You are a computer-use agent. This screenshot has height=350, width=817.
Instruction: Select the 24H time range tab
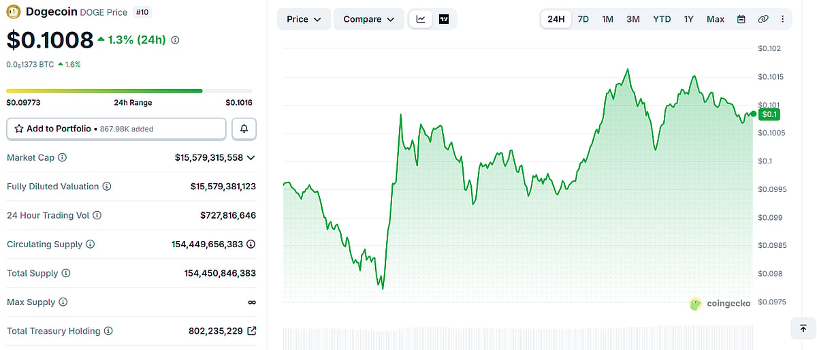point(556,19)
